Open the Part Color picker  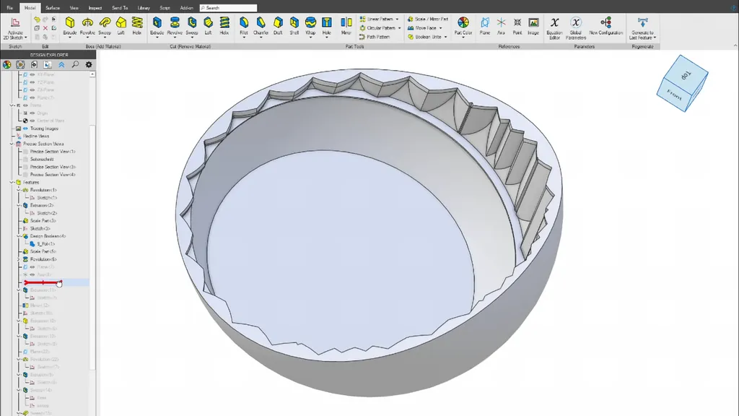tap(463, 25)
